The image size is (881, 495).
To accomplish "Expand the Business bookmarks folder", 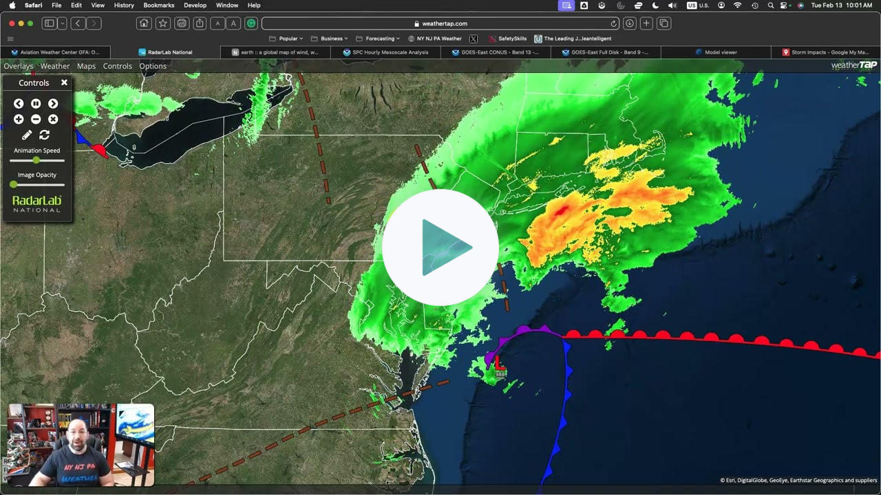I will 331,38.
